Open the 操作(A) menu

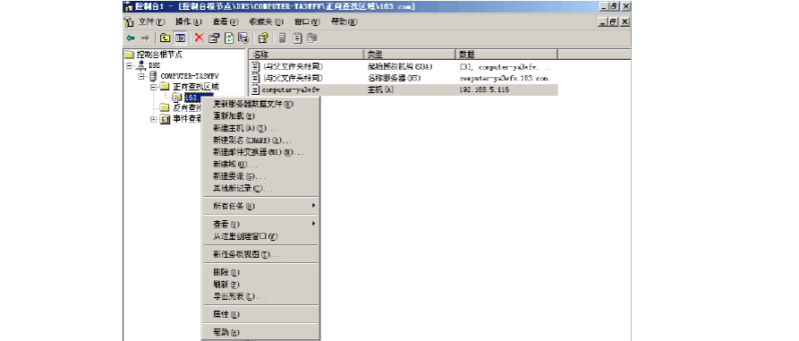[189, 21]
